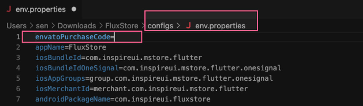Click the iosMerchantId property line
The width and height of the screenshot is (363, 106).
(142, 88)
